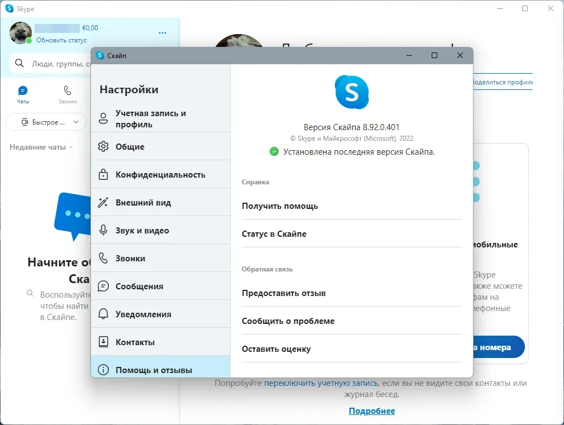Click the magnifier icon in search box
The height and width of the screenshot is (425, 564).
[x=20, y=63]
